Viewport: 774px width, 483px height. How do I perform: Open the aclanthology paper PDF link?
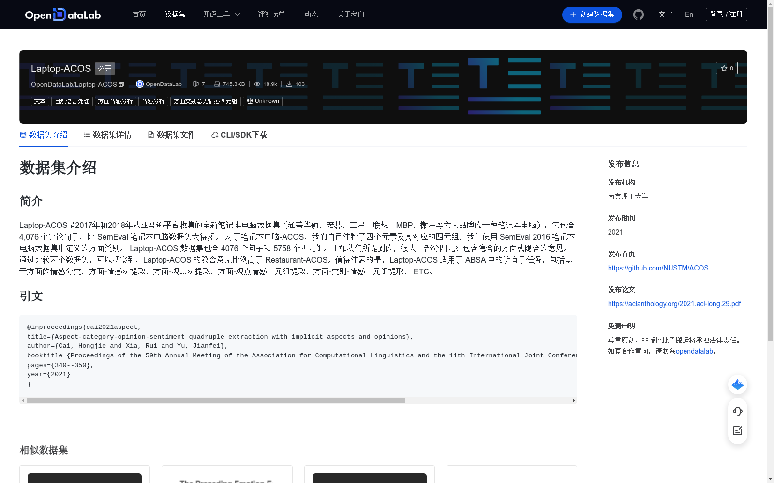coord(674,304)
